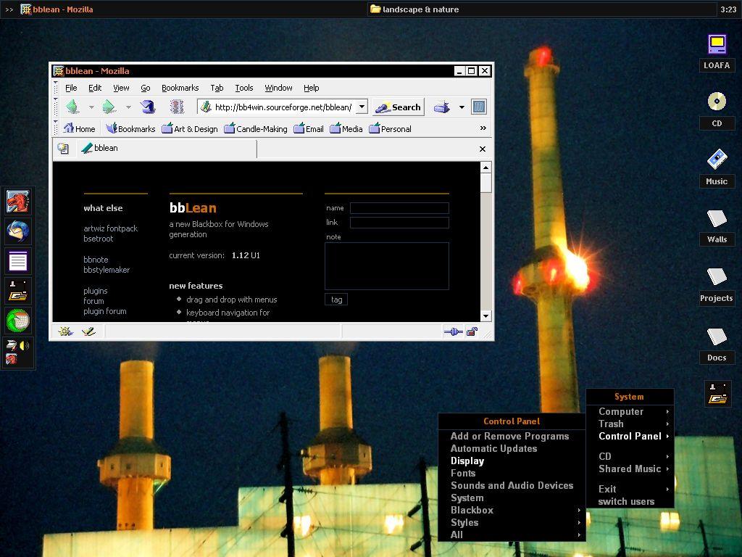Image resolution: width=742 pixels, height=557 pixels.
Task: Open the Candle-Making bookmark folder
Action: (256, 128)
